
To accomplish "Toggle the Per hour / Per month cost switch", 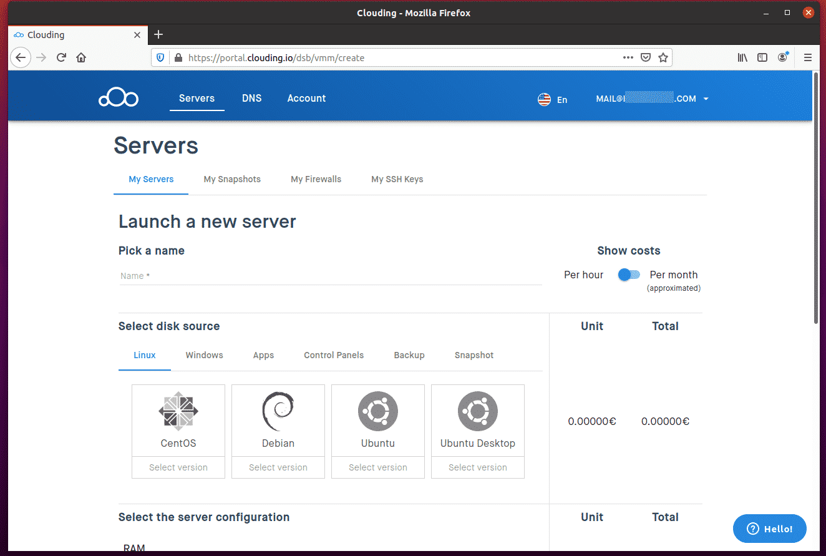I will (629, 275).
